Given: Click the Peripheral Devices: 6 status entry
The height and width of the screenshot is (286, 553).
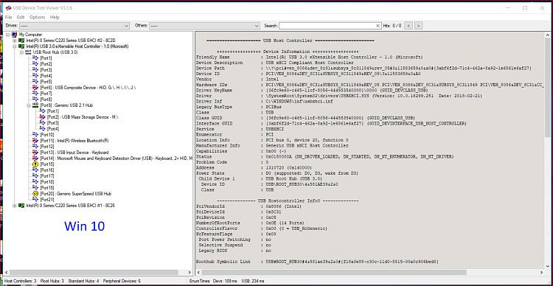Looking at the screenshot, I should 122,281.
